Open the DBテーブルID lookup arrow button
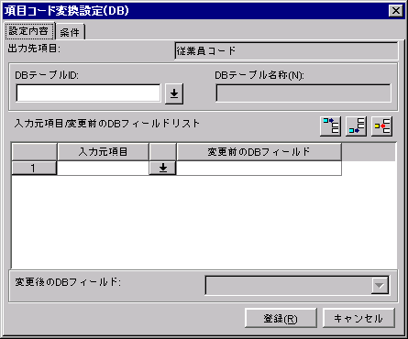408x339 pixels. coord(174,93)
